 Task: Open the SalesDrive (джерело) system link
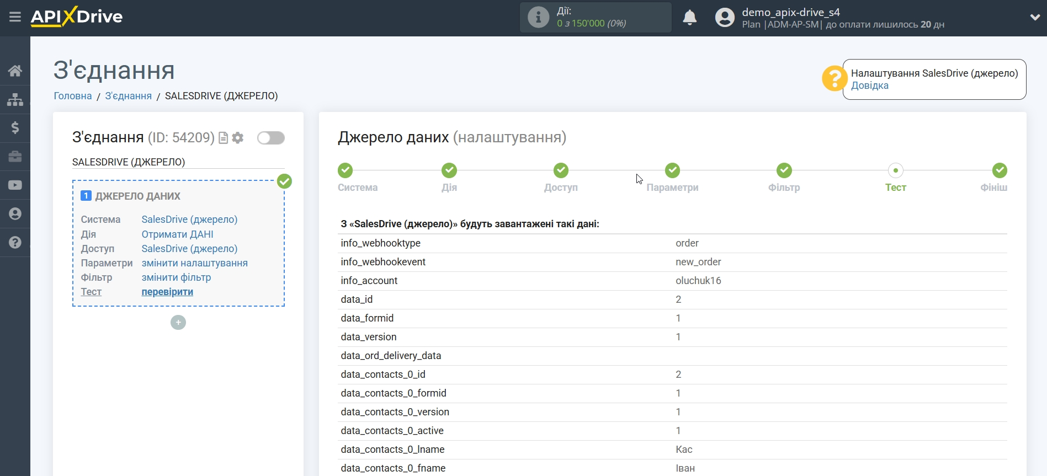[189, 220]
